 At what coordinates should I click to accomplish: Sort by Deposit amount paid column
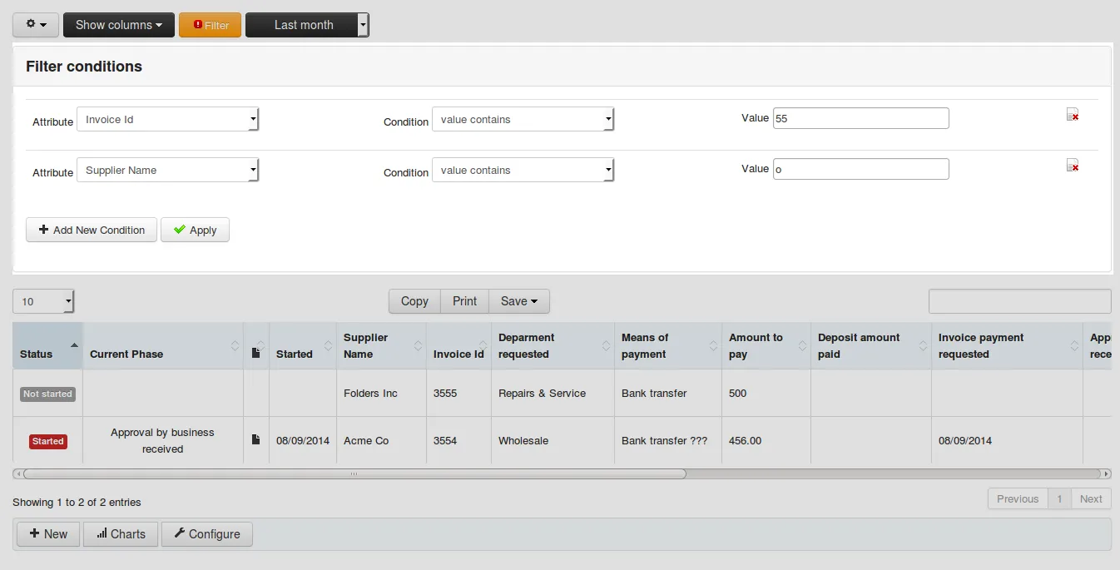tap(871, 346)
